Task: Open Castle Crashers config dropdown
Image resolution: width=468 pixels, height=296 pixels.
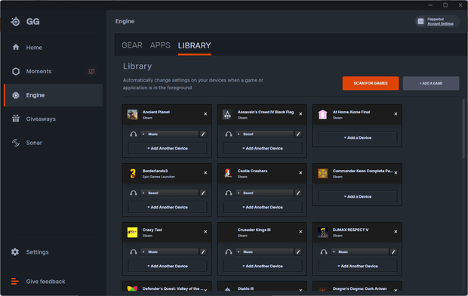Action: [264, 193]
